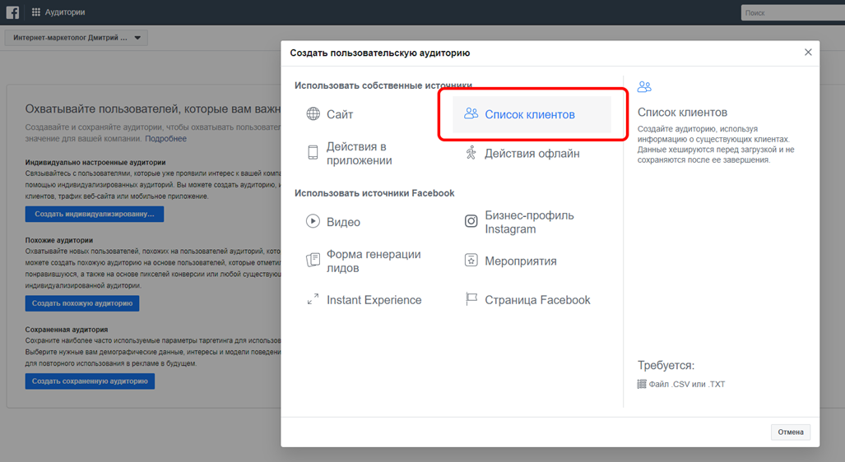The height and width of the screenshot is (462, 845).
Task: Click the Instagram camera icon
Action: tap(471, 221)
